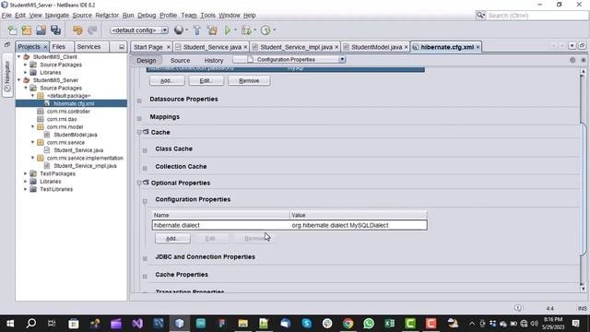Screen dimensions: 590x332
Task: Open the Start Page editor tab
Action: pyautogui.click(x=148, y=47)
